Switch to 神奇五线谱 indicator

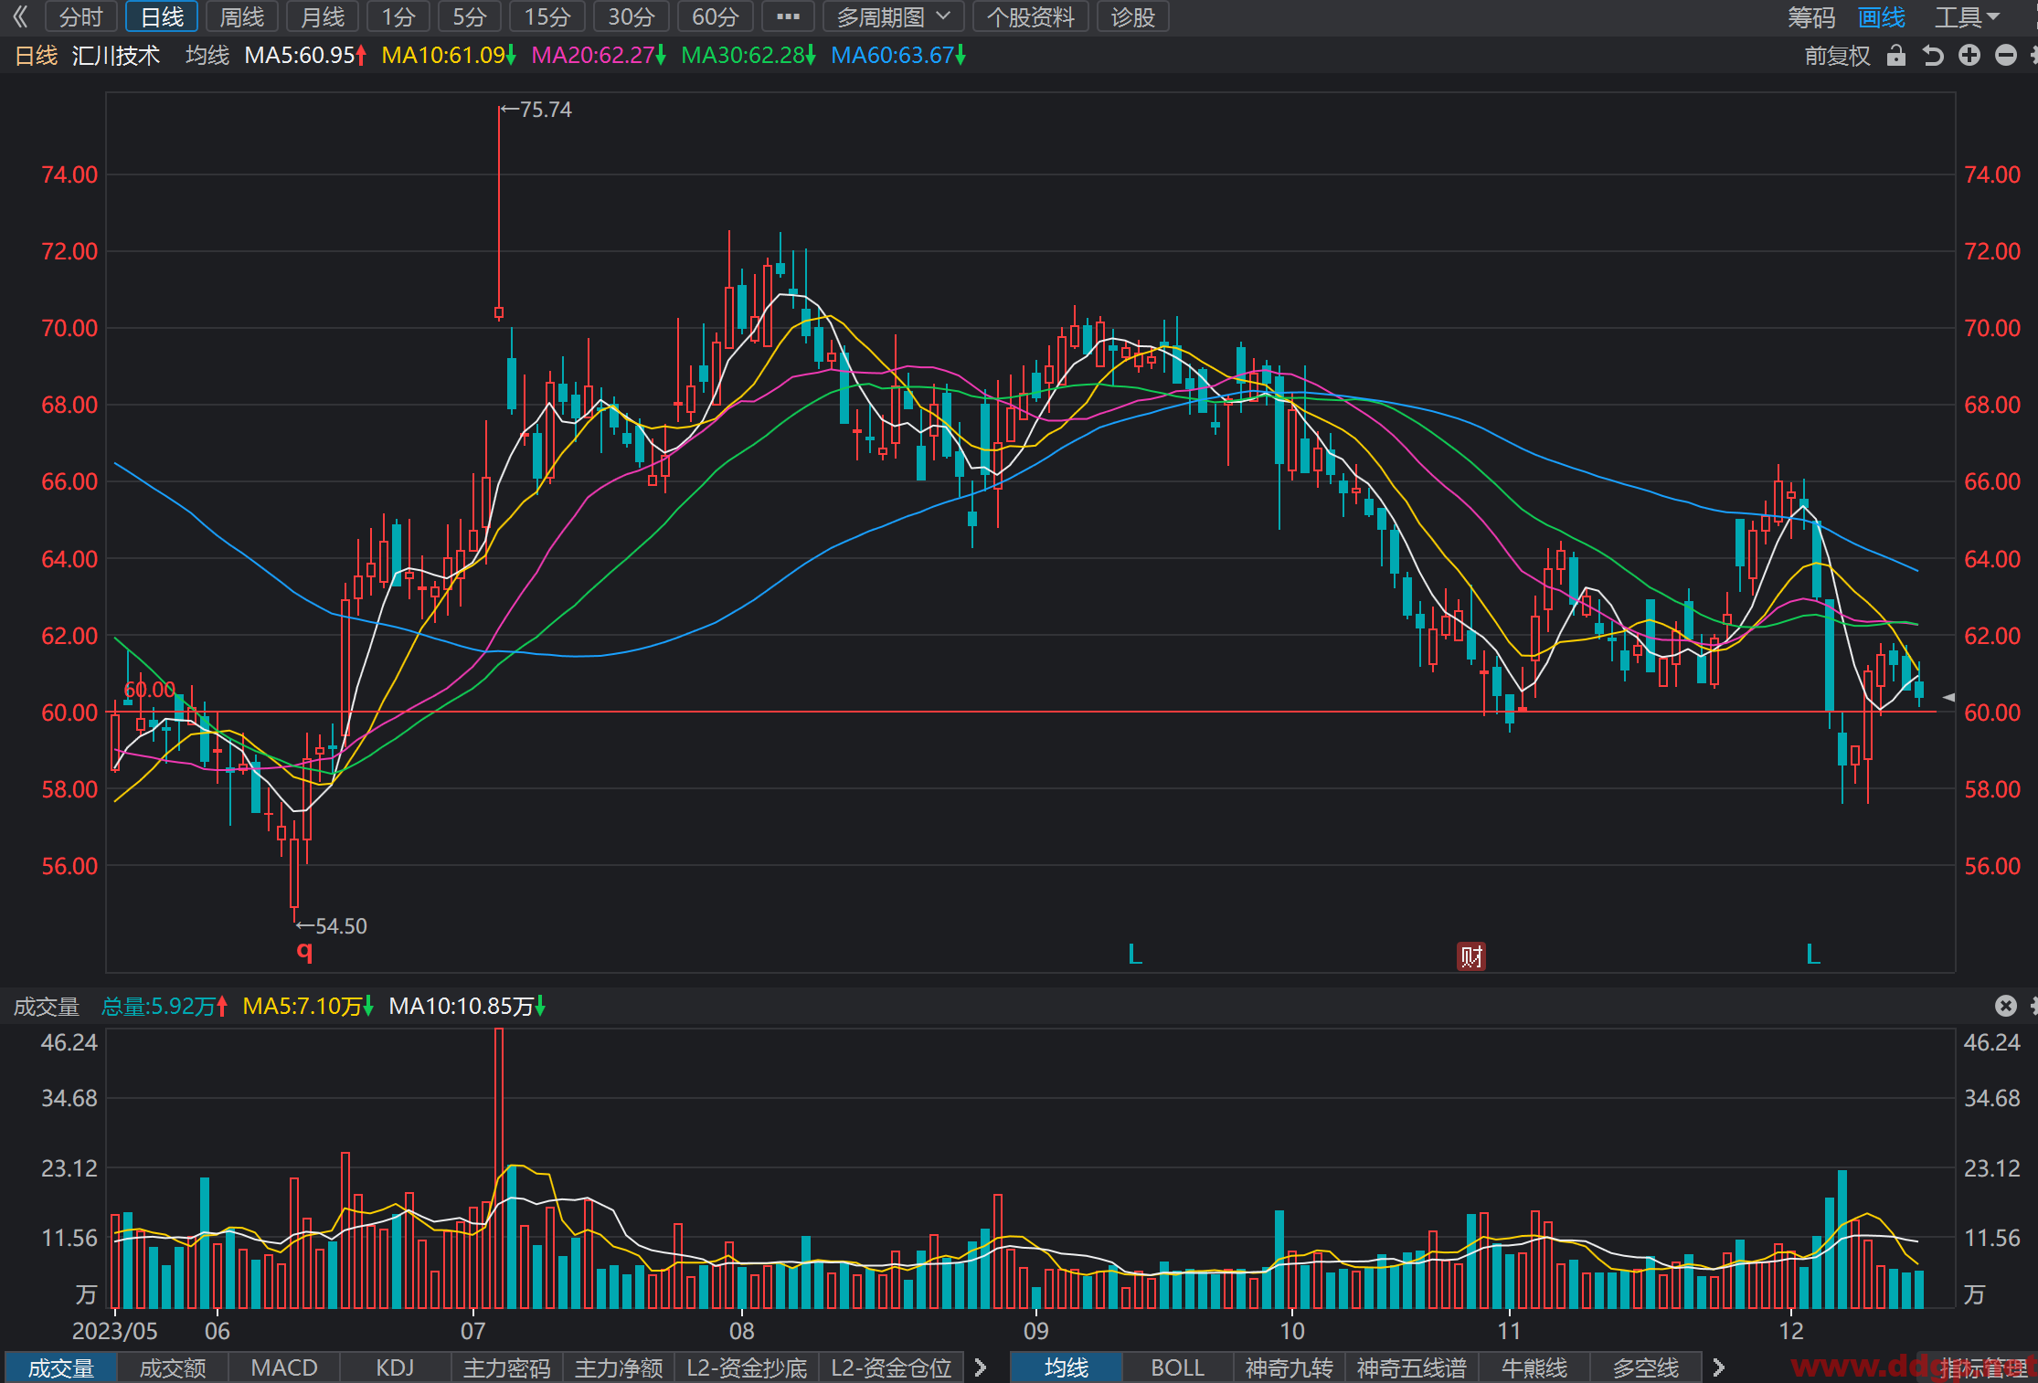(x=1412, y=1367)
